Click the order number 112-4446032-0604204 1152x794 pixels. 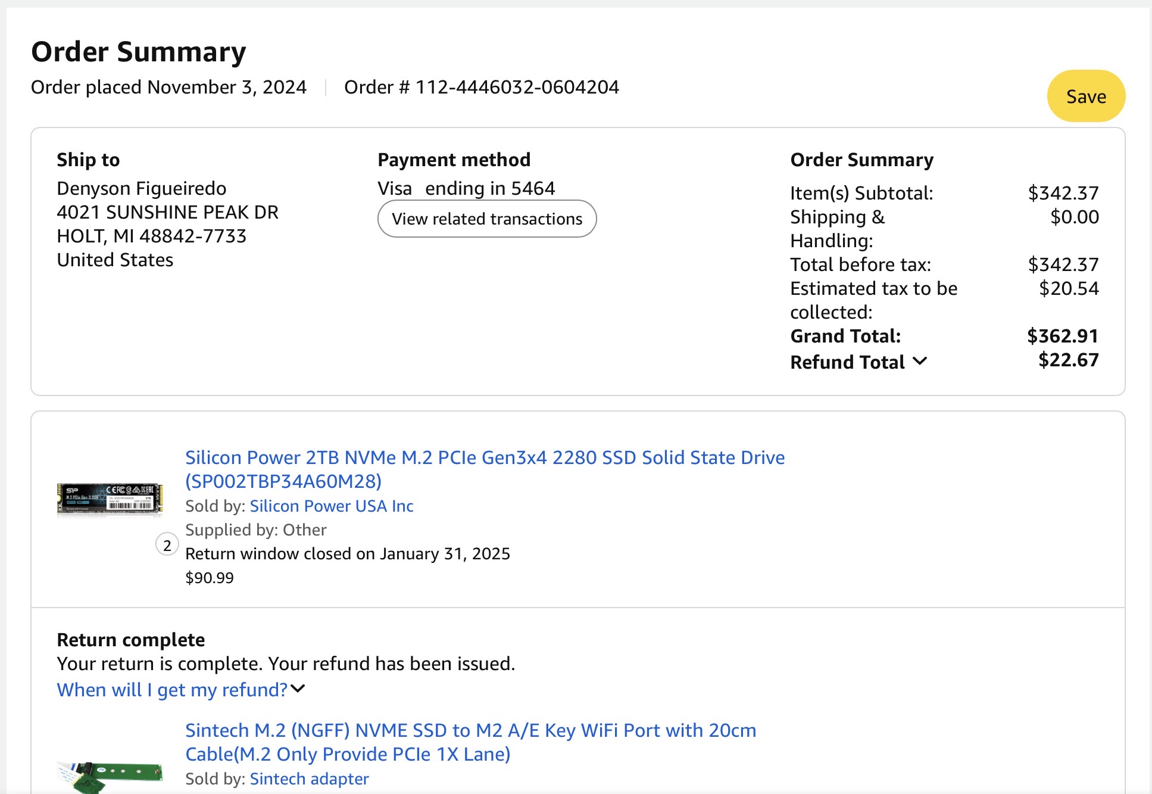tap(517, 88)
